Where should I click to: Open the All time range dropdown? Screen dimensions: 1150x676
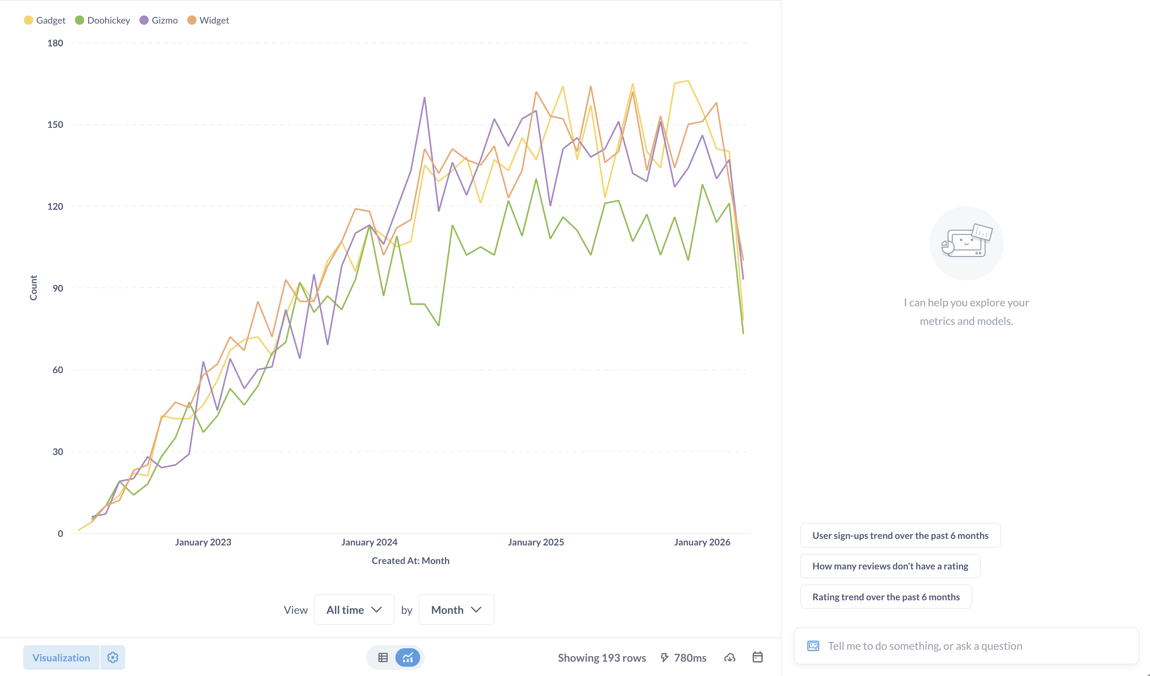[x=354, y=610]
